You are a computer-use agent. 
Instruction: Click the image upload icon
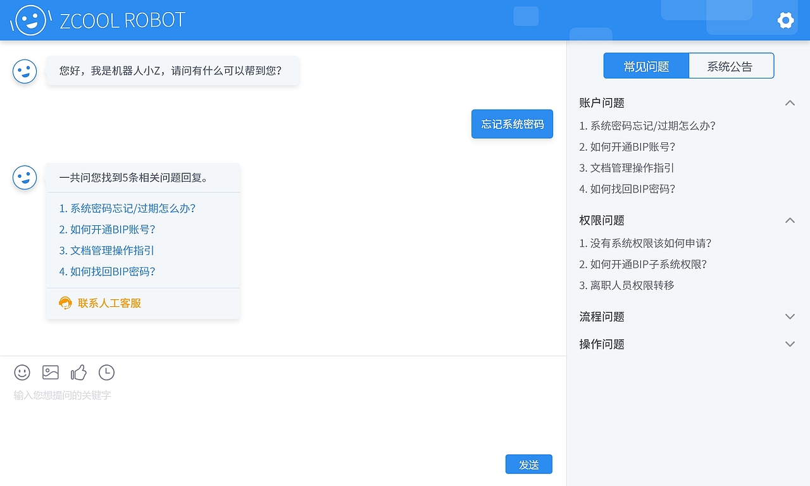pyautogui.click(x=50, y=373)
